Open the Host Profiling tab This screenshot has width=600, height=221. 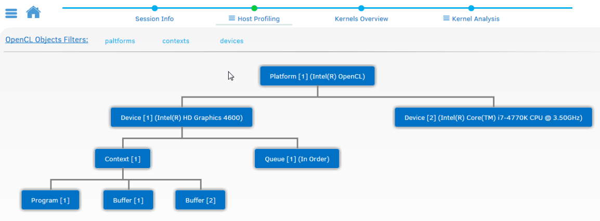pos(254,19)
